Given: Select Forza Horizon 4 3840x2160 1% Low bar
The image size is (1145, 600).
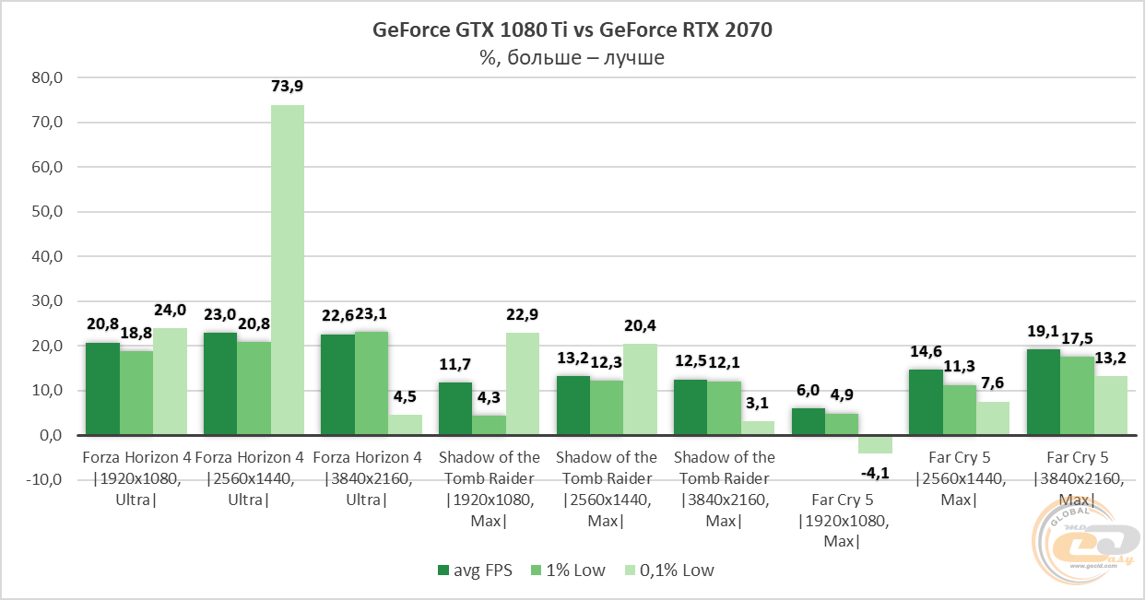Looking at the screenshot, I should (x=372, y=383).
